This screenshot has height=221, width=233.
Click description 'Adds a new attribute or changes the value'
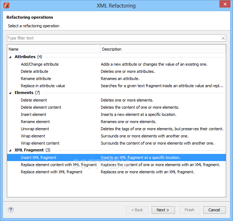click(x=154, y=64)
